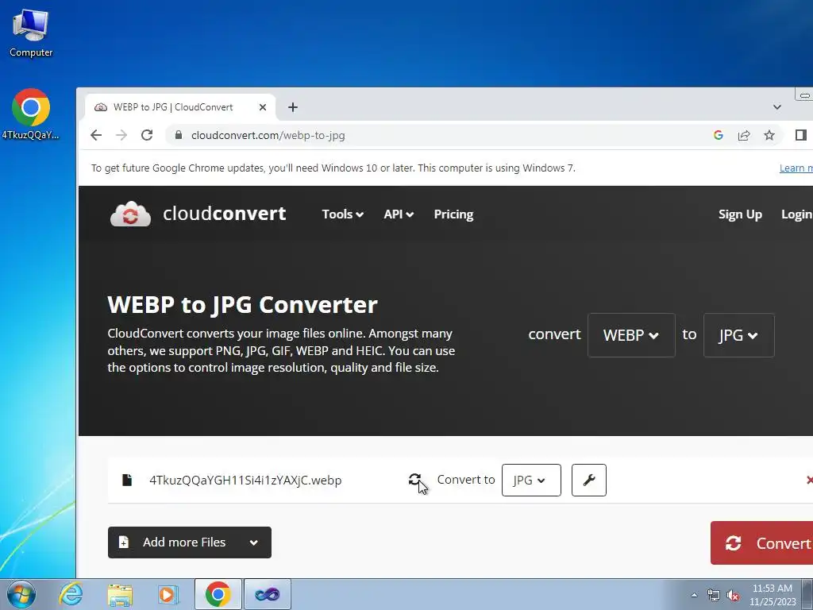Expand the Tools menu
The height and width of the screenshot is (610, 813).
[343, 214]
